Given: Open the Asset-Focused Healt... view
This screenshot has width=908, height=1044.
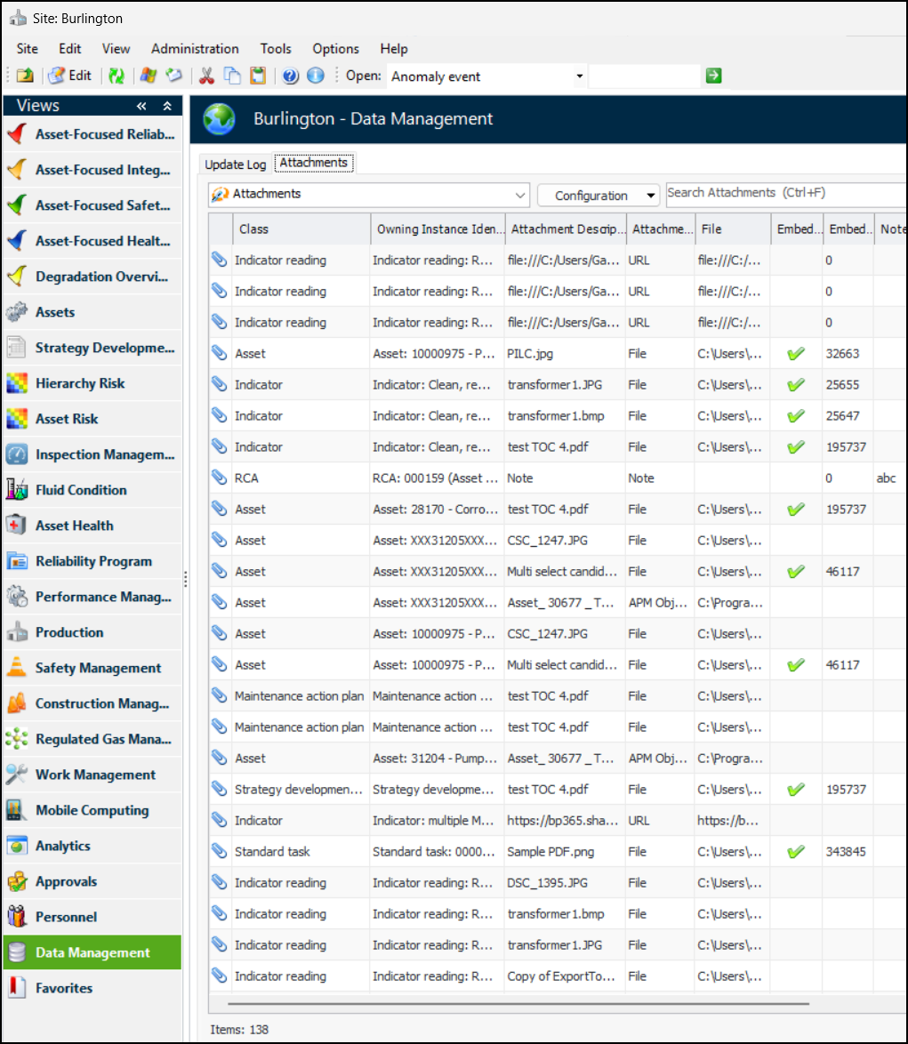Looking at the screenshot, I should (x=92, y=241).
